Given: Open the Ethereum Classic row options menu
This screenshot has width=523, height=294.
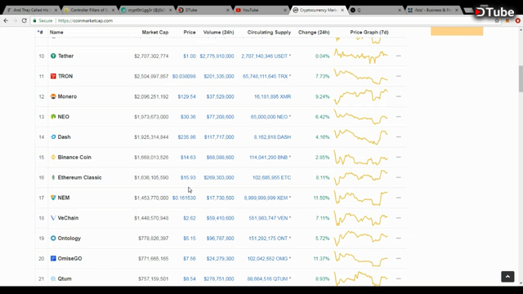Looking at the screenshot, I should click(399, 178).
